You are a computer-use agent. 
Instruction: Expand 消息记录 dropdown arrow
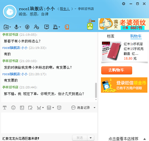coord(95,108)
